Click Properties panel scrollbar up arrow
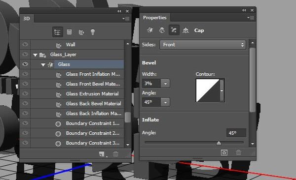Screen dimensions: 296x180 (x=253, y=43)
